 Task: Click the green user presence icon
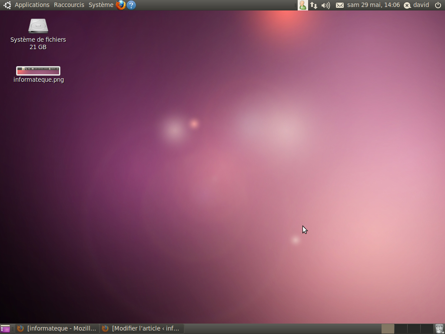[x=302, y=5]
